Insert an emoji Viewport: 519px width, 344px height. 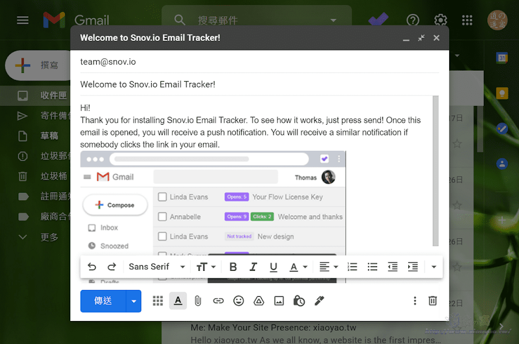tap(238, 301)
